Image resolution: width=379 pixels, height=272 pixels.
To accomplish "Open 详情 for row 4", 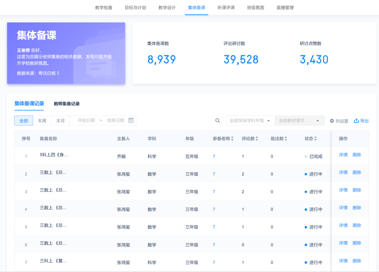I will (x=343, y=208).
